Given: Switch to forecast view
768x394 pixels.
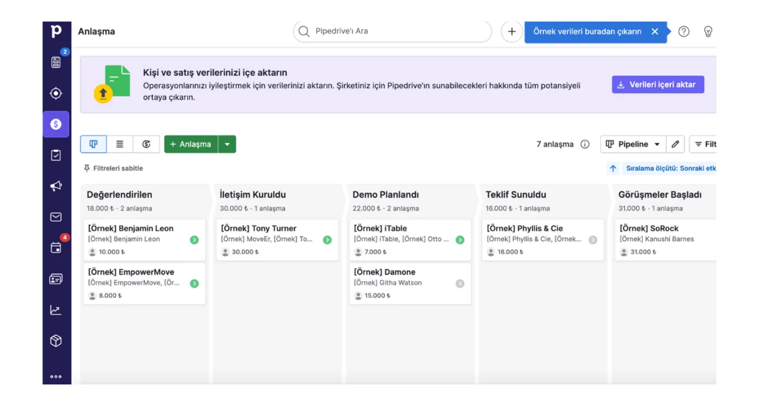Looking at the screenshot, I should (x=146, y=144).
